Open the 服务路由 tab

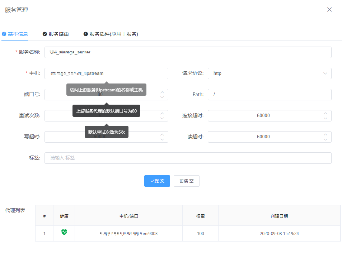tap(56, 34)
